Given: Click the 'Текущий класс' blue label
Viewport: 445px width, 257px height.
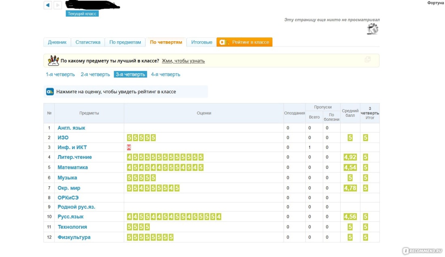Looking at the screenshot, I should [x=82, y=14].
